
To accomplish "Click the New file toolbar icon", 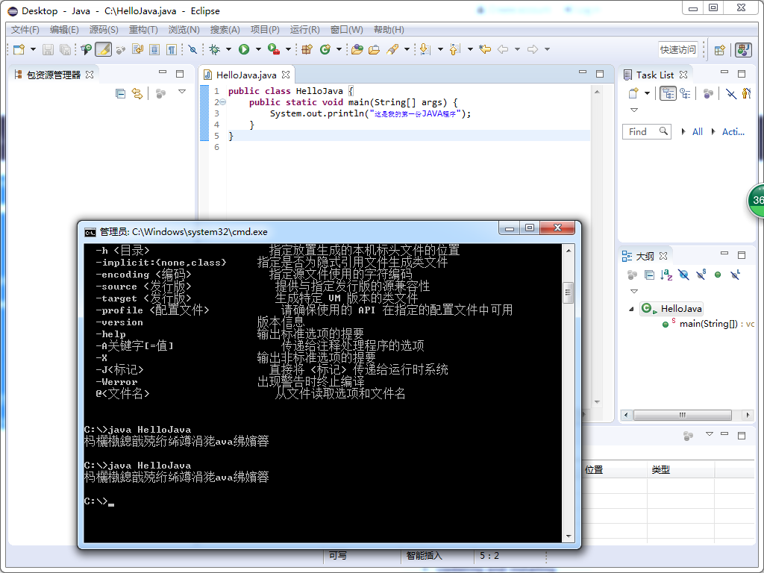I will coord(19,49).
